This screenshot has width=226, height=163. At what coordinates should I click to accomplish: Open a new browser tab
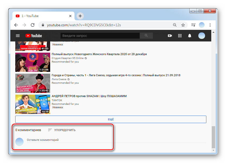pyautogui.click(x=80, y=16)
